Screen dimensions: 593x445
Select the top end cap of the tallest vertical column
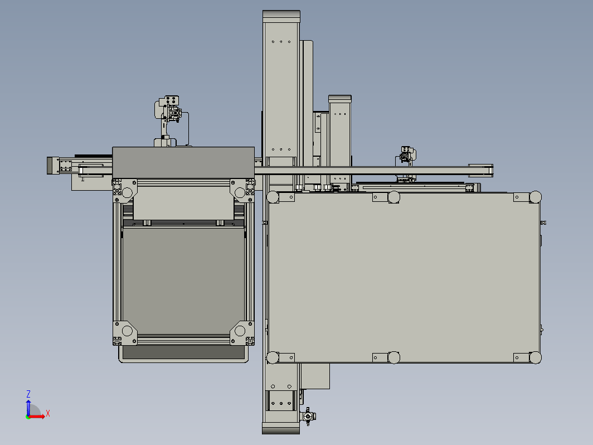(x=281, y=17)
